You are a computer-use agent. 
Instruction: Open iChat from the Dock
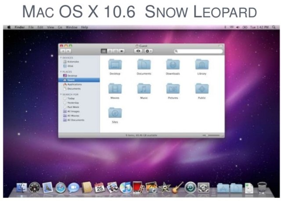73,187
